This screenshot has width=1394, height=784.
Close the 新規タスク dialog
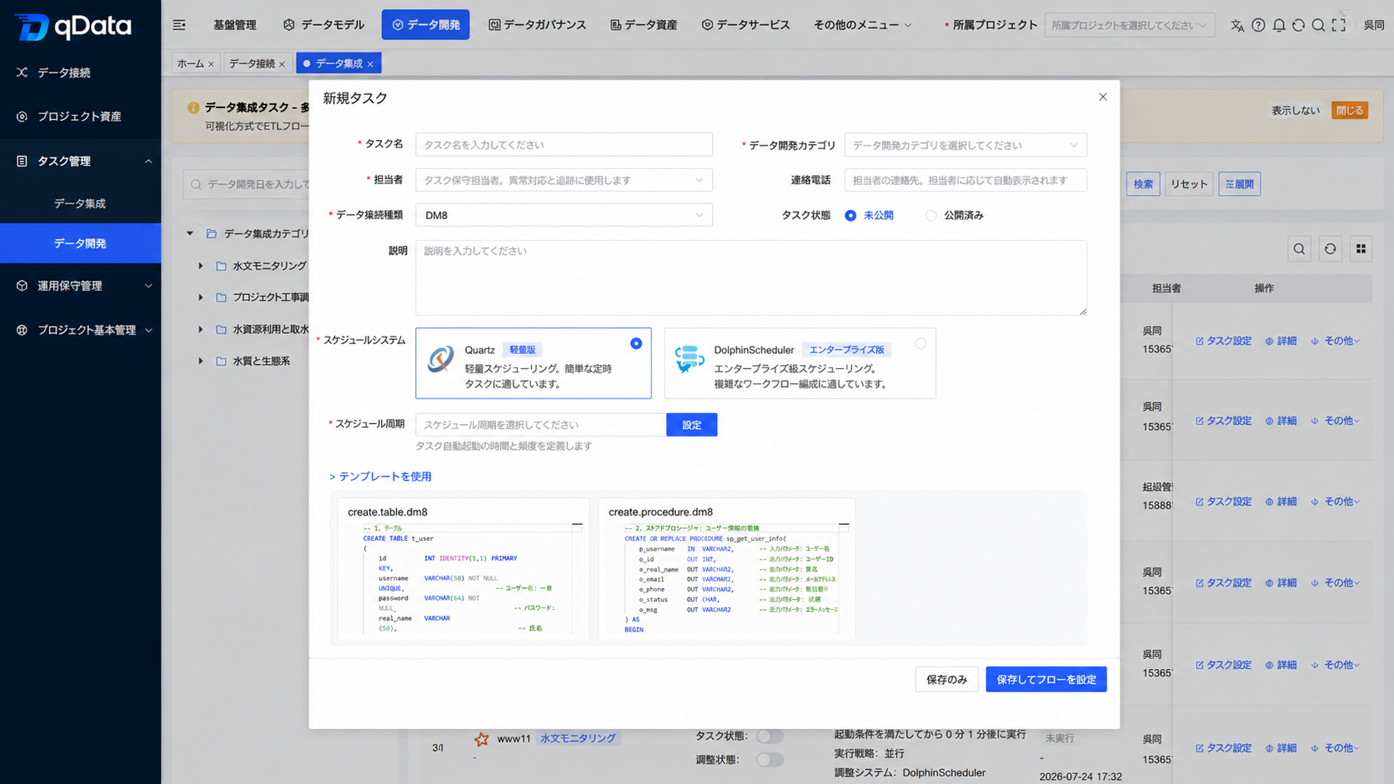[x=1103, y=97]
